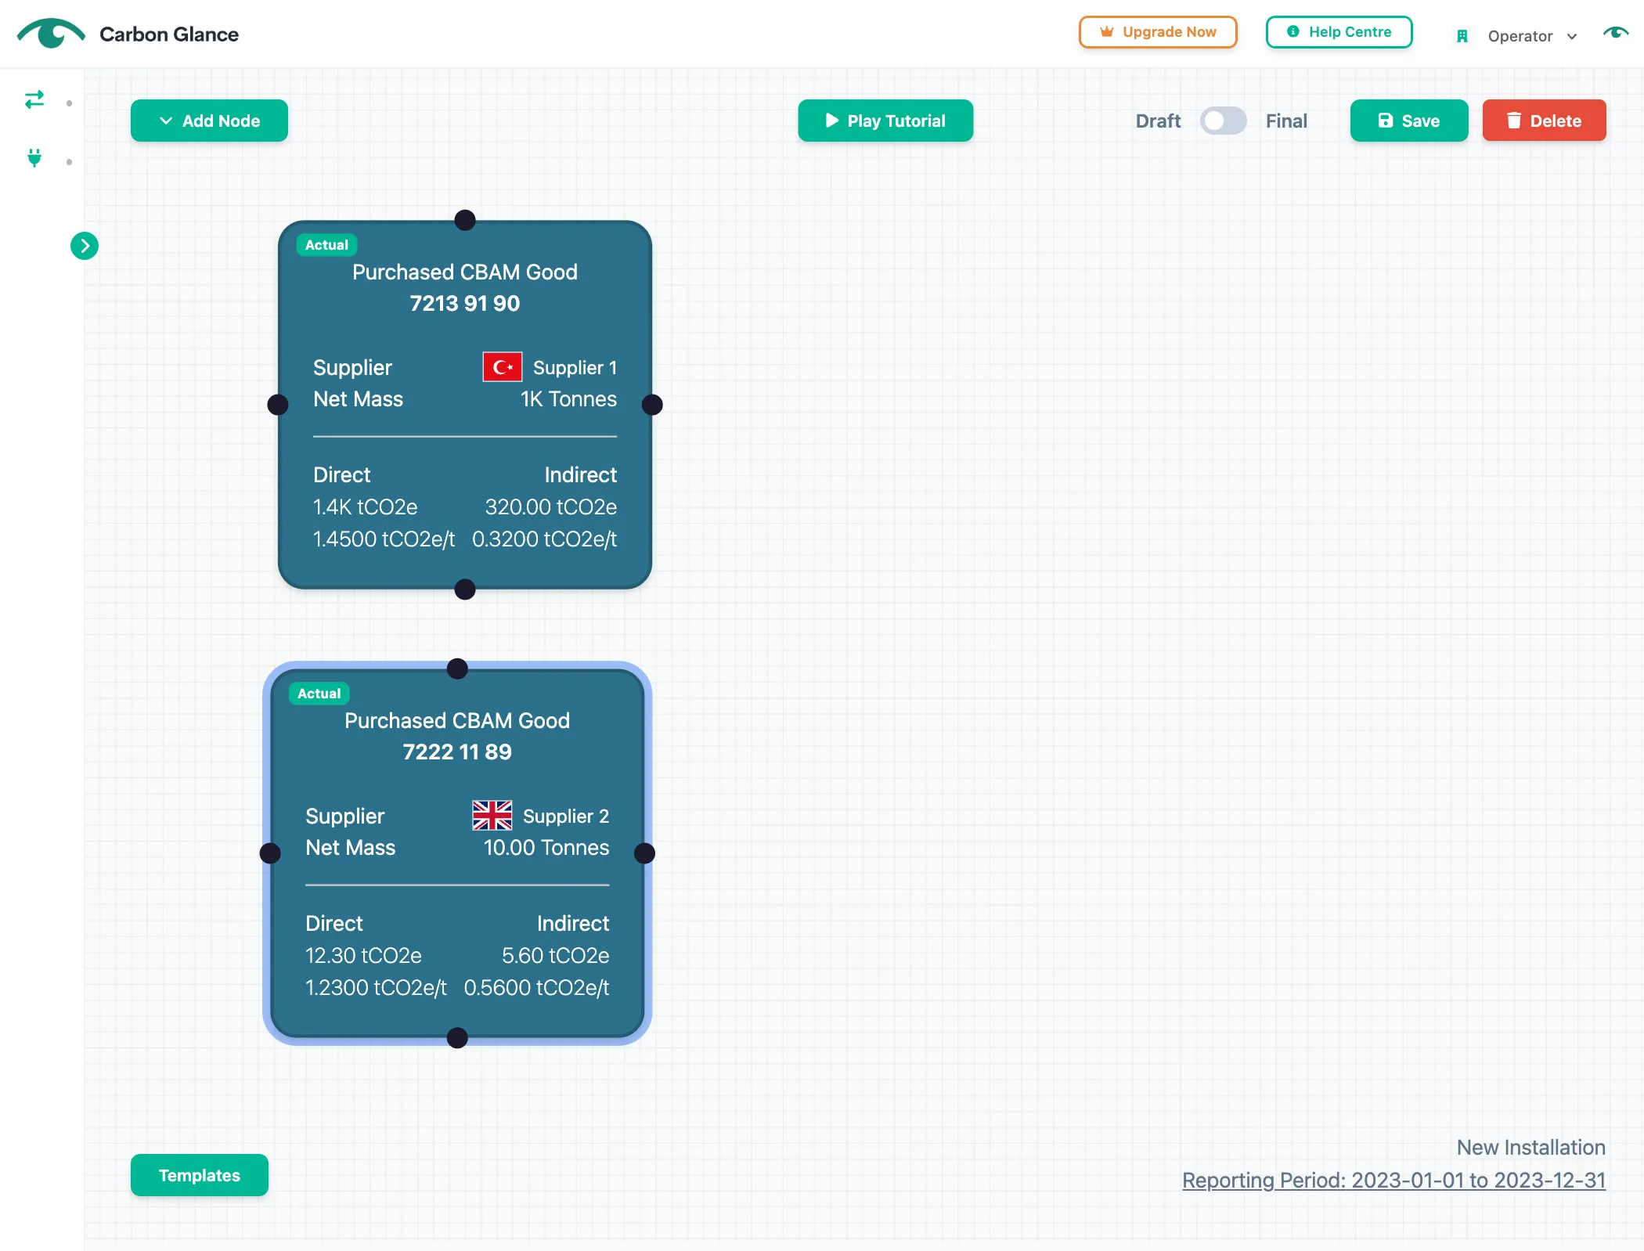The height and width of the screenshot is (1251, 1644).
Task: Click the Actual badge on 7213 91 90 node
Action: click(326, 245)
